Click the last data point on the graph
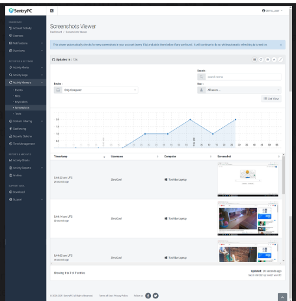This screenshot has width=296, height=301. click(235, 120)
